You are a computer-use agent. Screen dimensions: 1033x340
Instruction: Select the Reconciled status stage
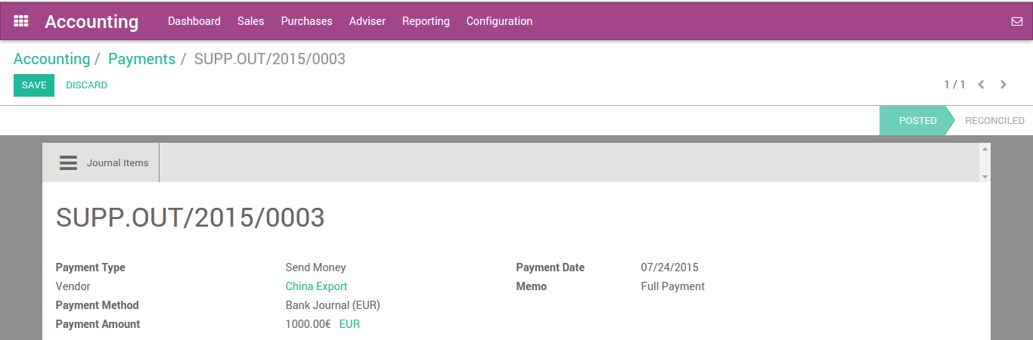[x=994, y=121]
